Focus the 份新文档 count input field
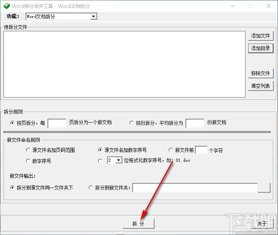 pos(195,123)
